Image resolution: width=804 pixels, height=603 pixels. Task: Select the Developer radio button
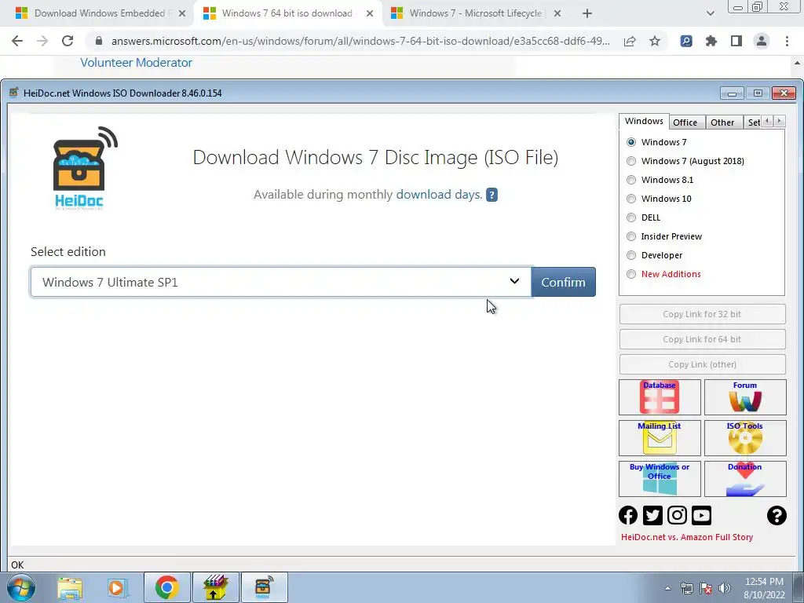(631, 255)
